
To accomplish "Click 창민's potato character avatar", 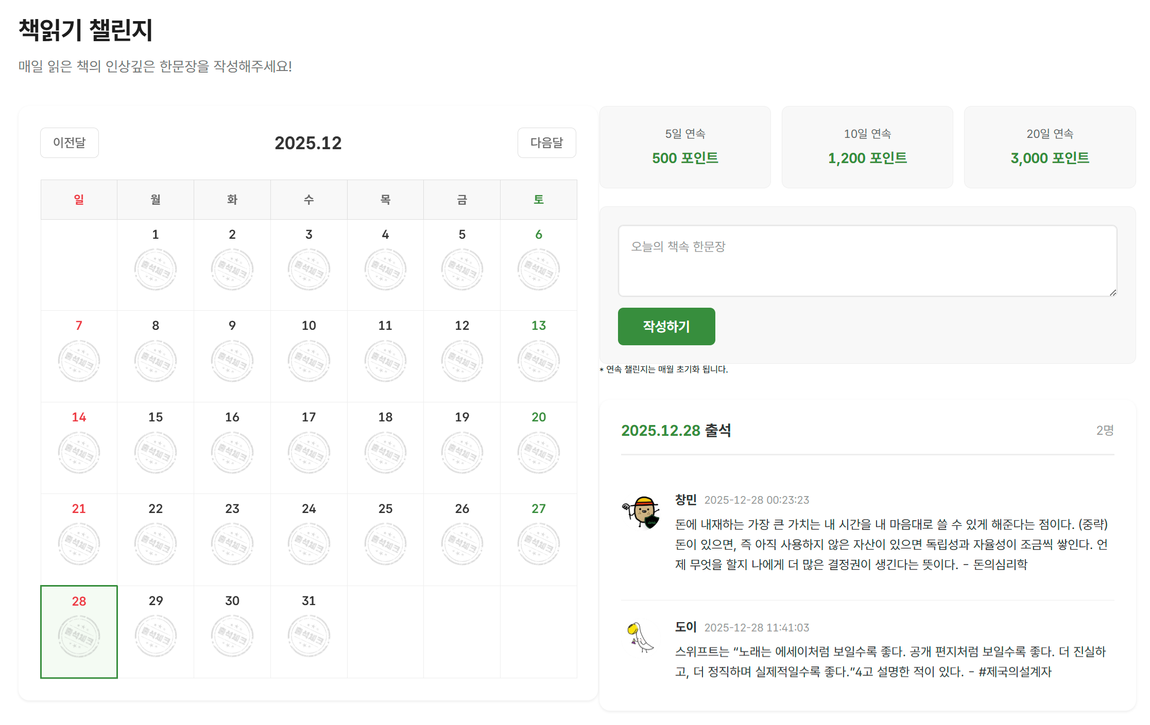I will coord(641,511).
